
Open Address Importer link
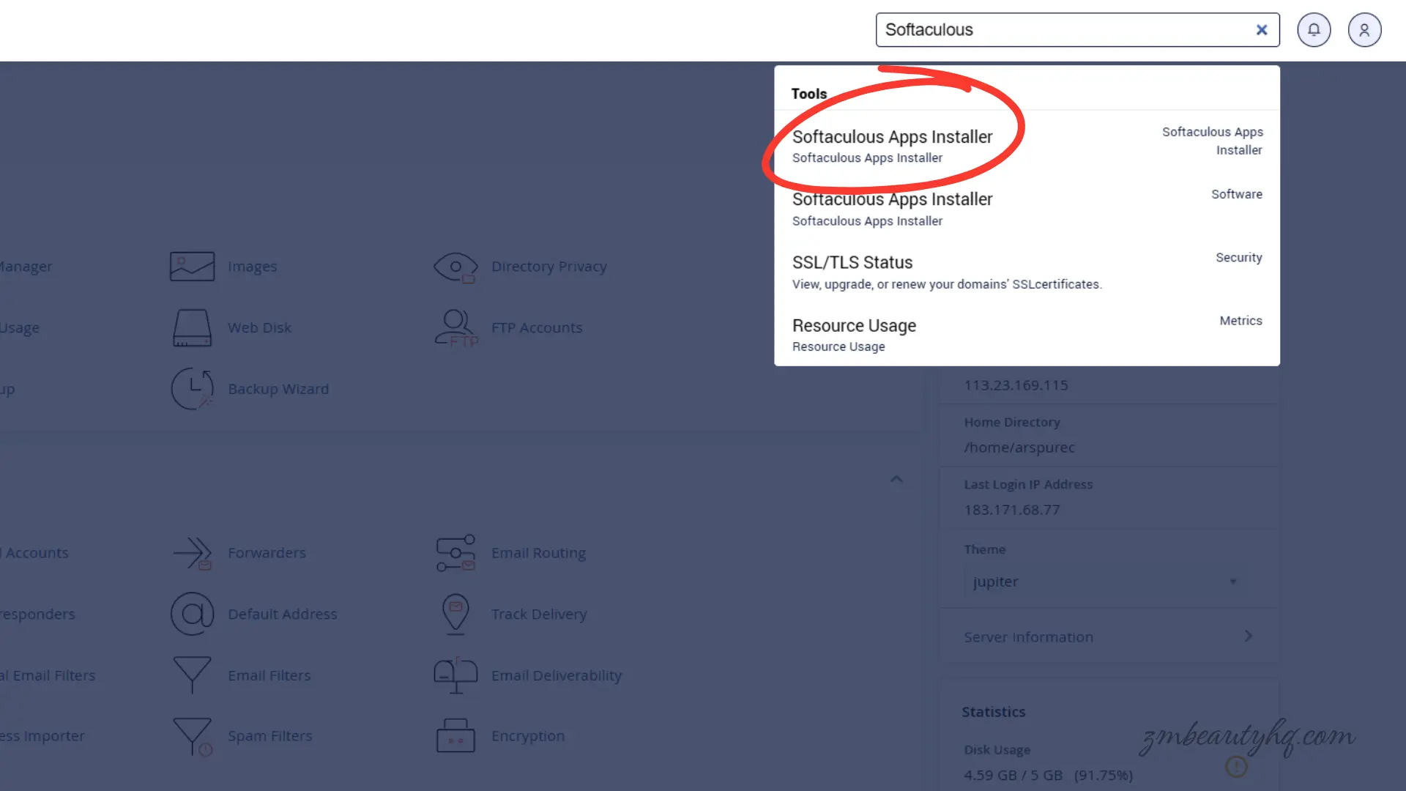[42, 736]
